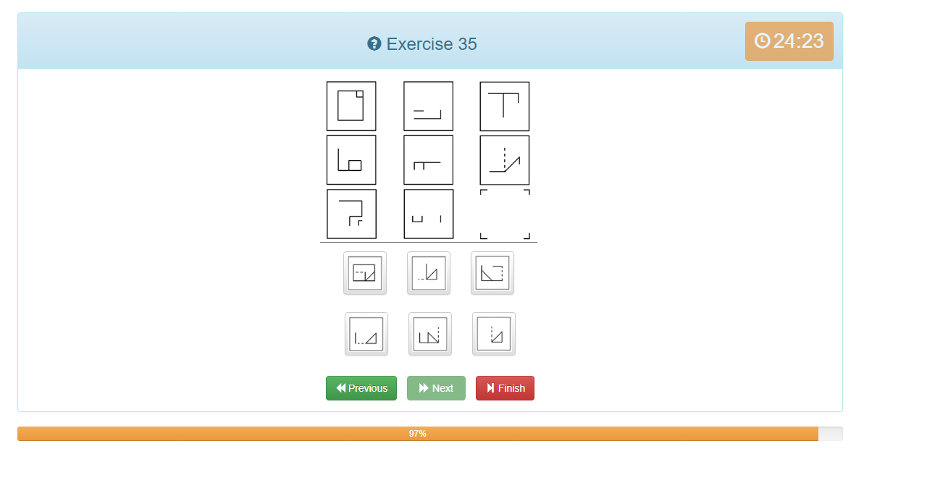
Task: Click the puzzle cell with folded-corner square
Action: (x=351, y=106)
